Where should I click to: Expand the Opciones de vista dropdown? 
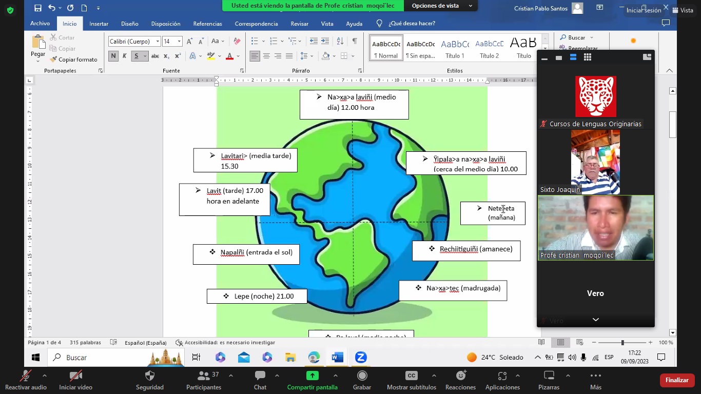coord(441,6)
